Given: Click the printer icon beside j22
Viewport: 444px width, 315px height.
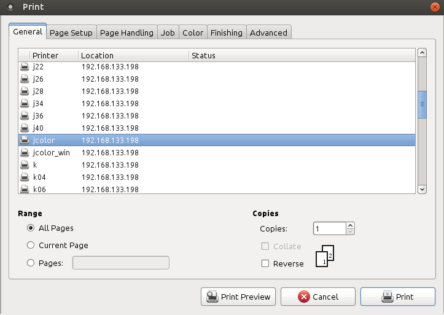Looking at the screenshot, I should tap(25, 67).
